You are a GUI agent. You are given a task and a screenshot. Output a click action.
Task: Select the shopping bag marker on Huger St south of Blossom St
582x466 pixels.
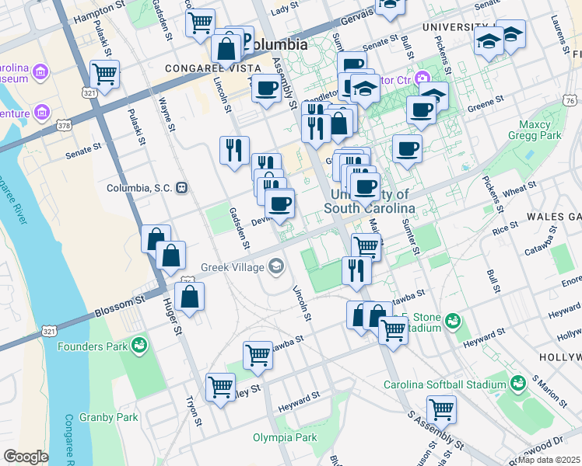click(189, 297)
